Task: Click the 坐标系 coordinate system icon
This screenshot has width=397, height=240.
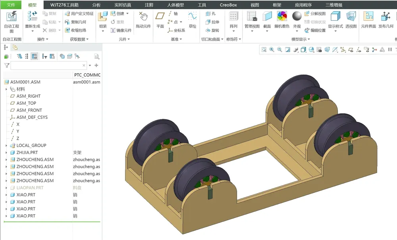Action: (x=176, y=31)
